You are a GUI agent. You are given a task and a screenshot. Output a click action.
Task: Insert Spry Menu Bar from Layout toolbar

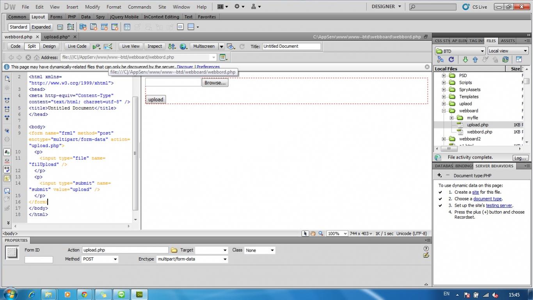[83, 27]
